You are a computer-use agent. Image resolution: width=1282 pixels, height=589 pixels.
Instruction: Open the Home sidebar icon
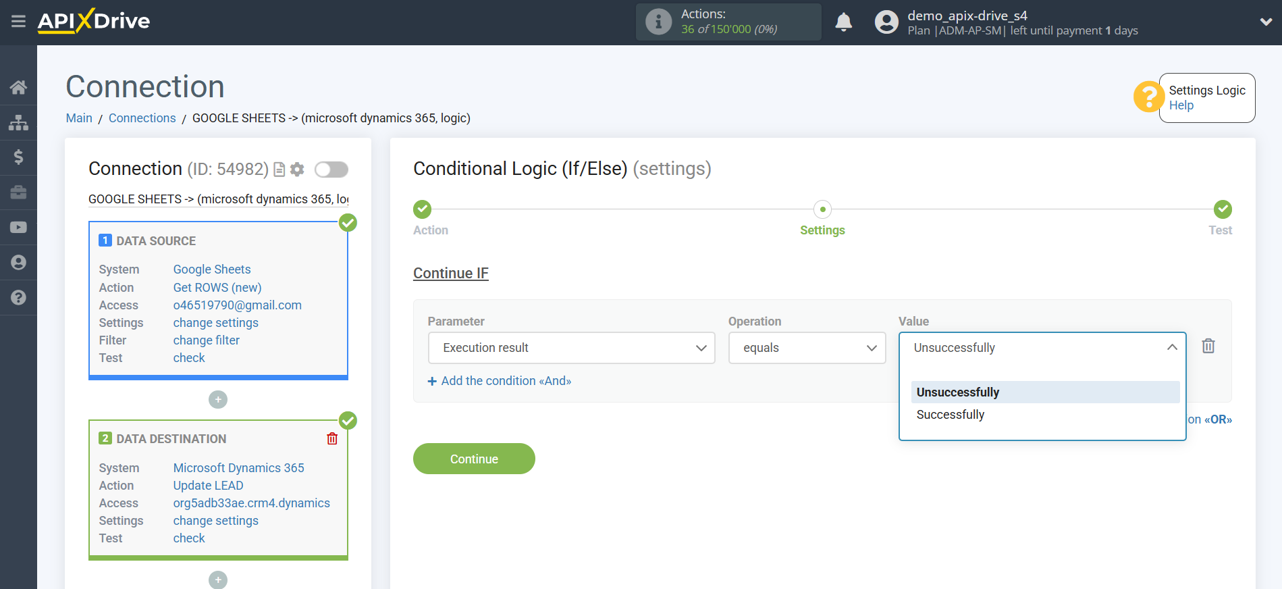[18, 87]
